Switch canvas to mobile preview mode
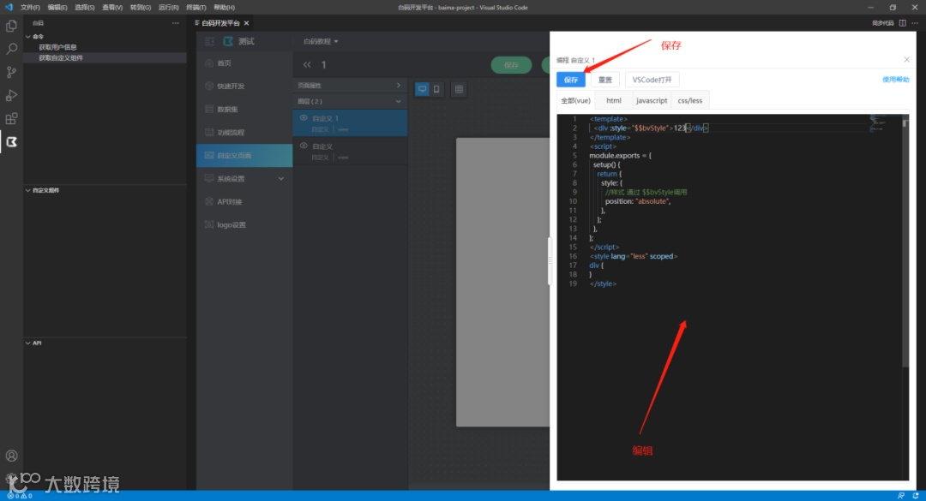Image resolution: width=926 pixels, height=501 pixels. pyautogui.click(x=436, y=89)
